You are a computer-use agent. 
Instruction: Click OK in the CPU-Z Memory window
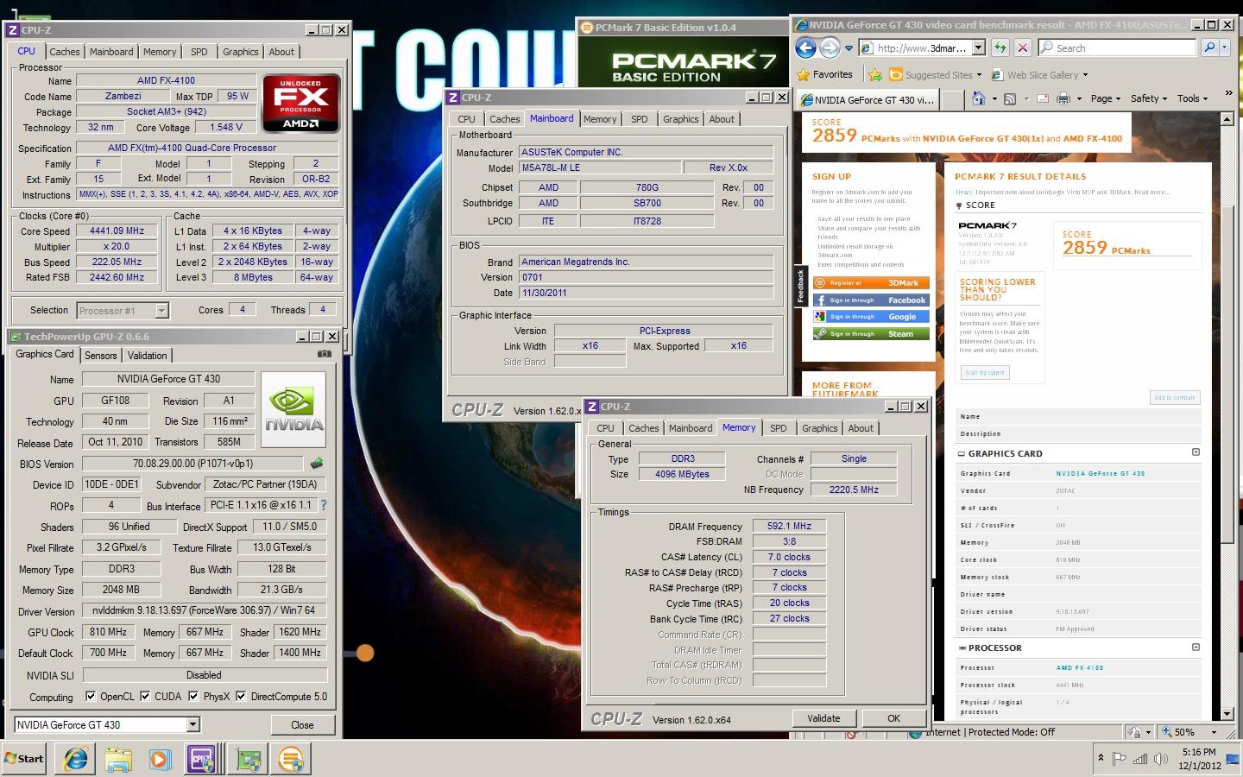[x=893, y=718]
